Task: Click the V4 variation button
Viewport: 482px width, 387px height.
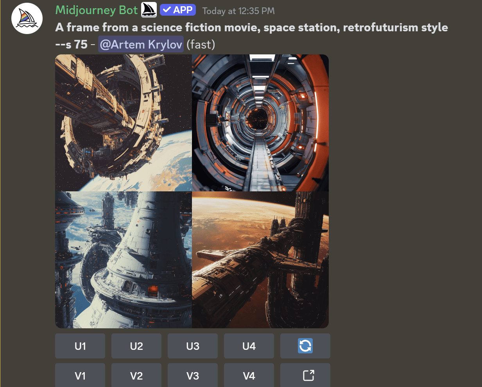Action: tap(249, 375)
